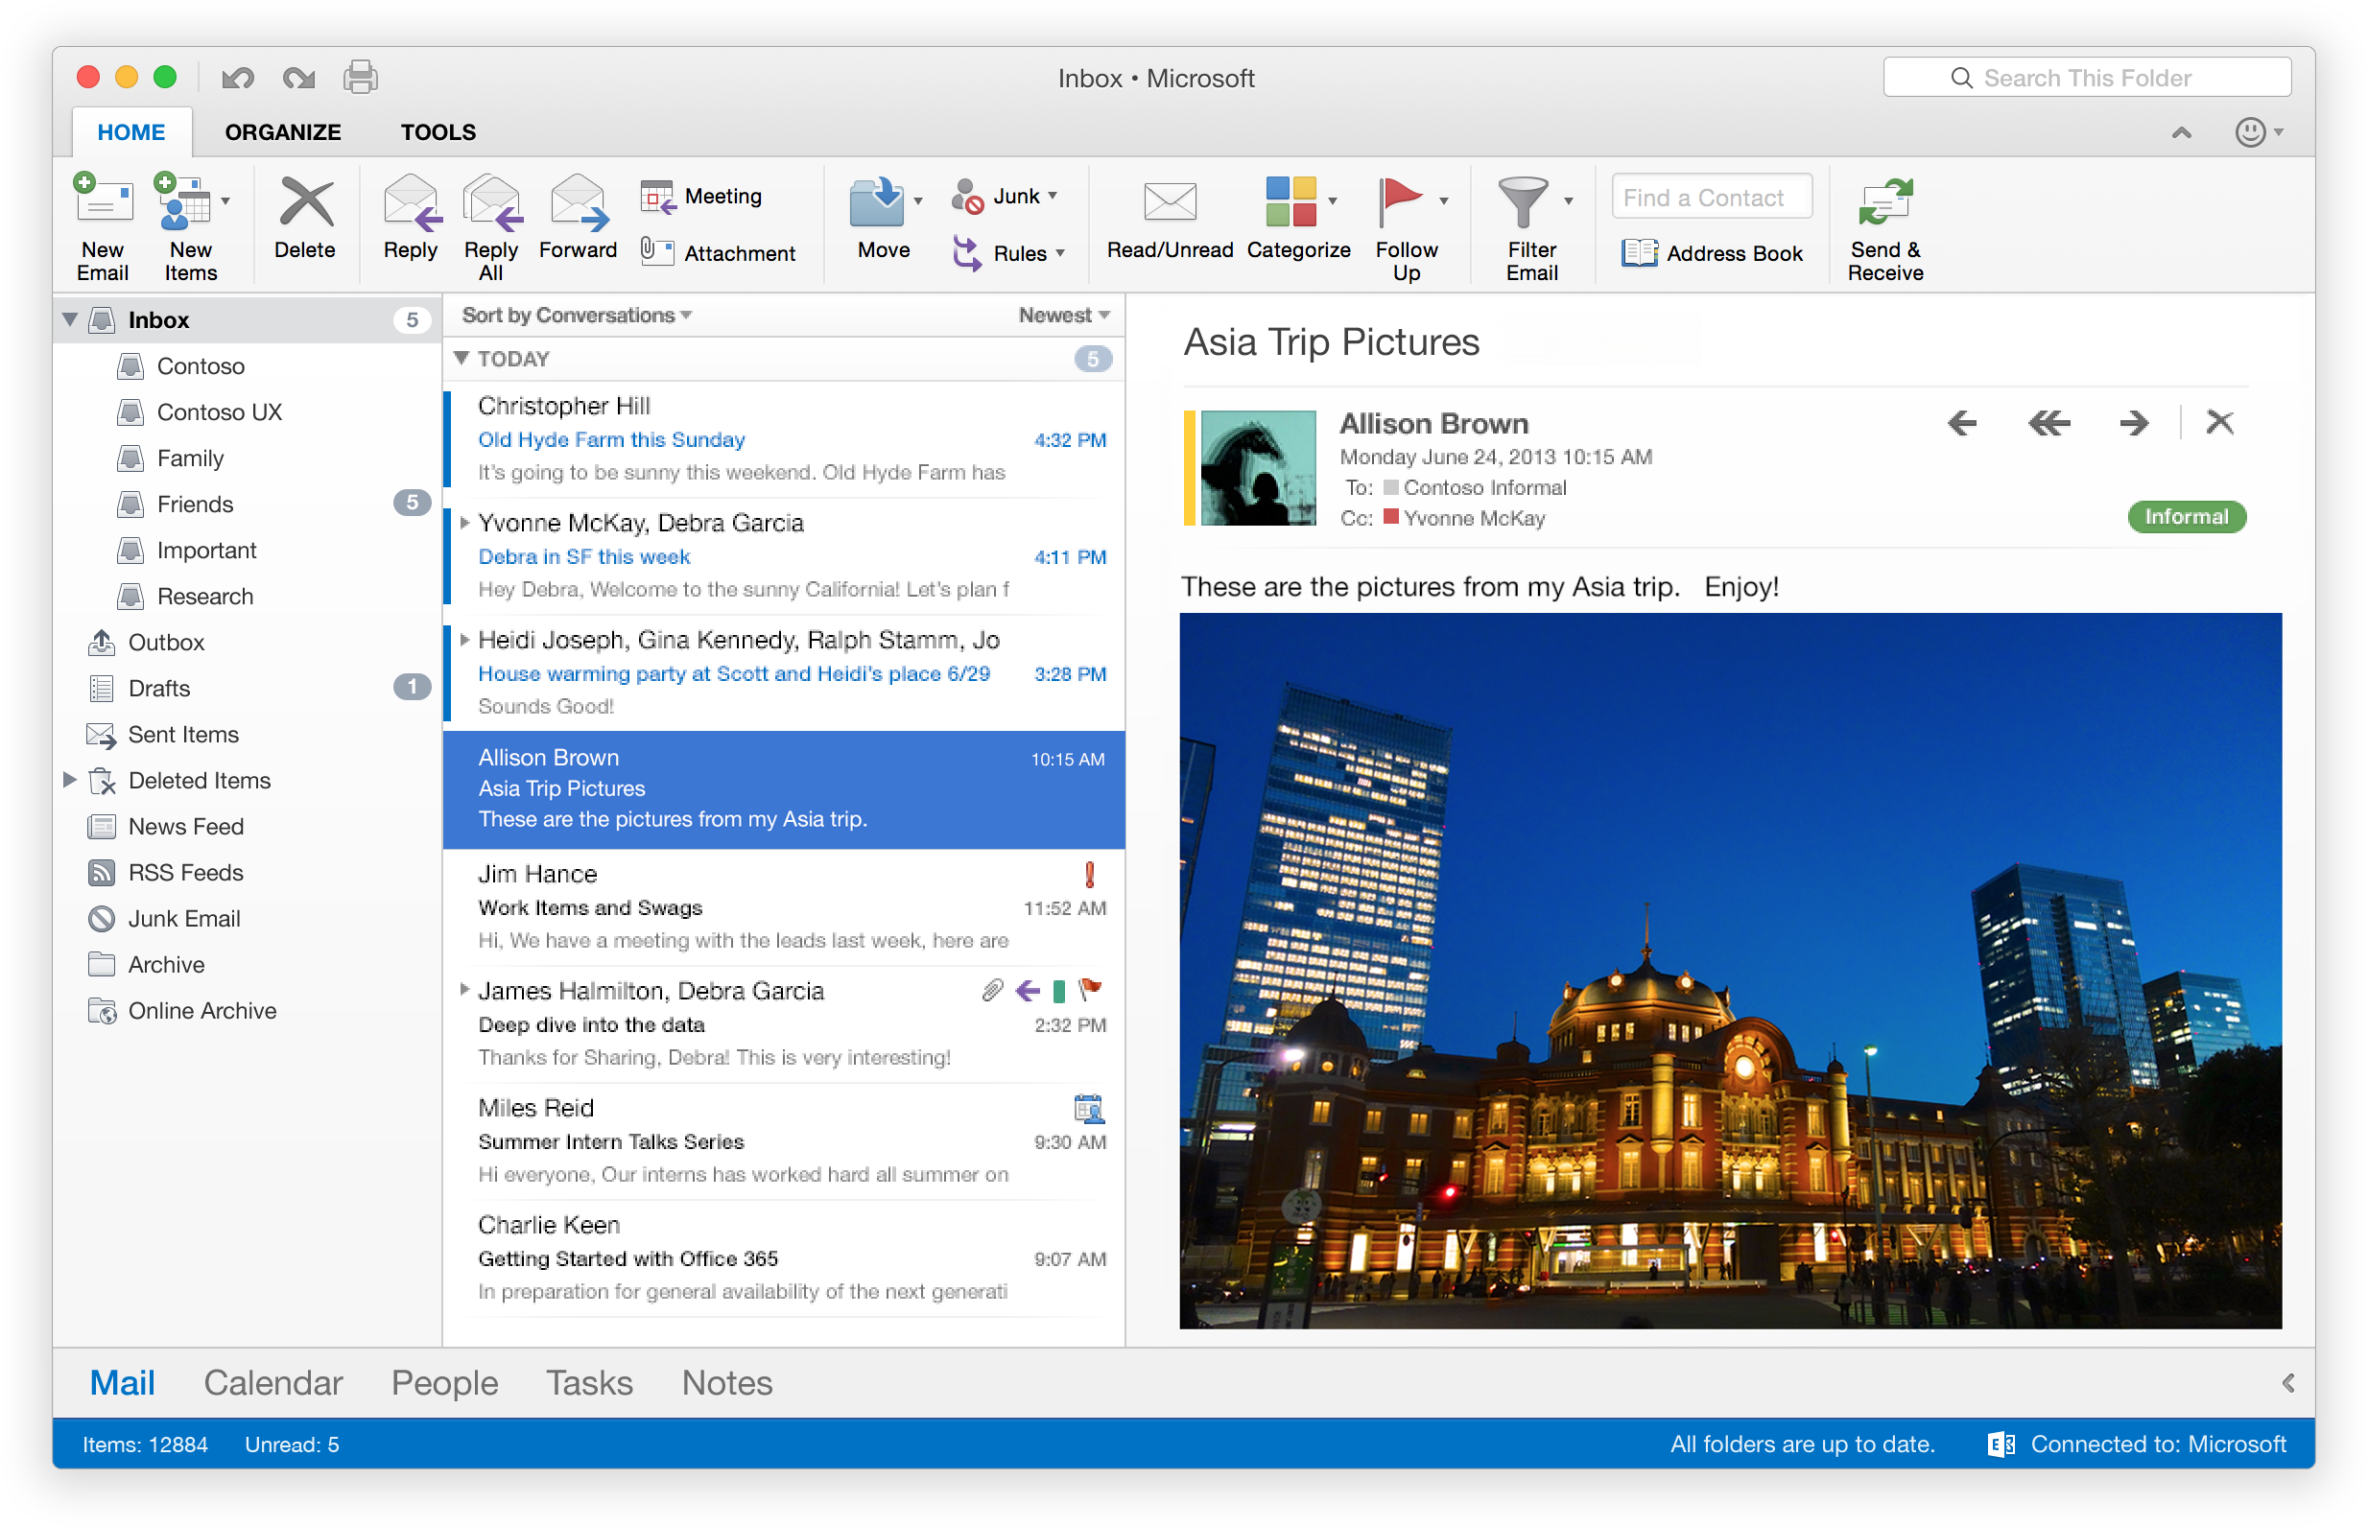This screenshot has height=1527, width=2368.
Task: Open Sort by Conversations dropdown
Action: click(575, 314)
